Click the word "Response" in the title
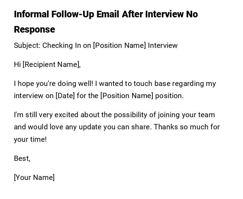This screenshot has width=243, height=199. pyautogui.click(x=34, y=29)
